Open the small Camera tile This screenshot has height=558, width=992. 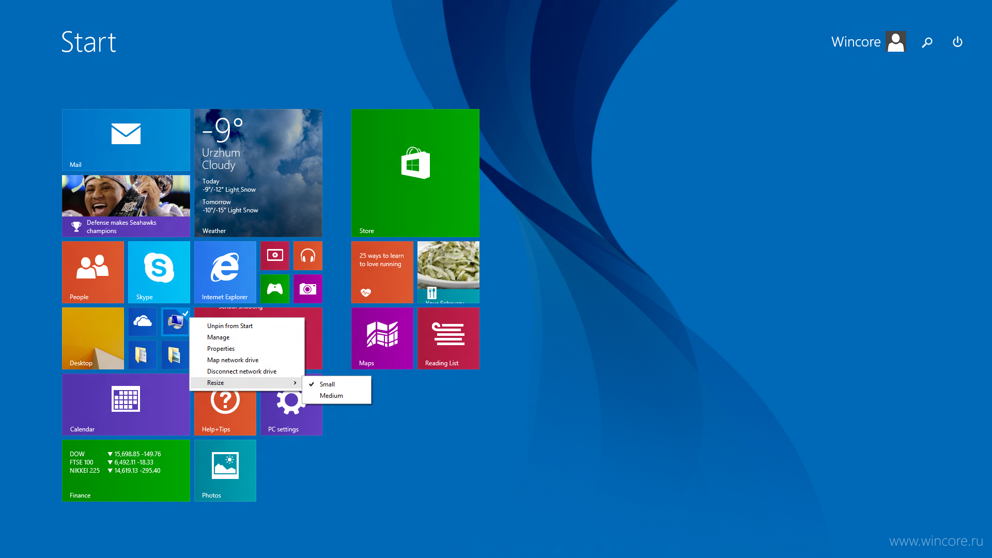click(x=308, y=289)
